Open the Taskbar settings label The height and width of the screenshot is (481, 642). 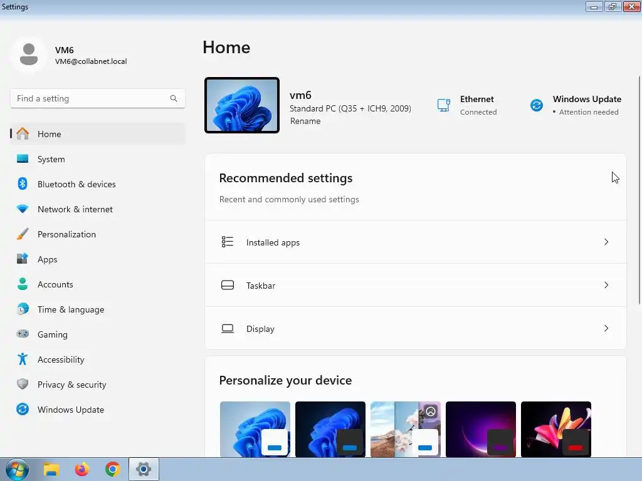coord(261,286)
